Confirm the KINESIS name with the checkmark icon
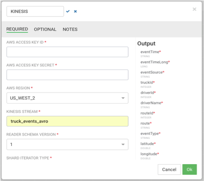204x181 pixels. tap(68, 11)
